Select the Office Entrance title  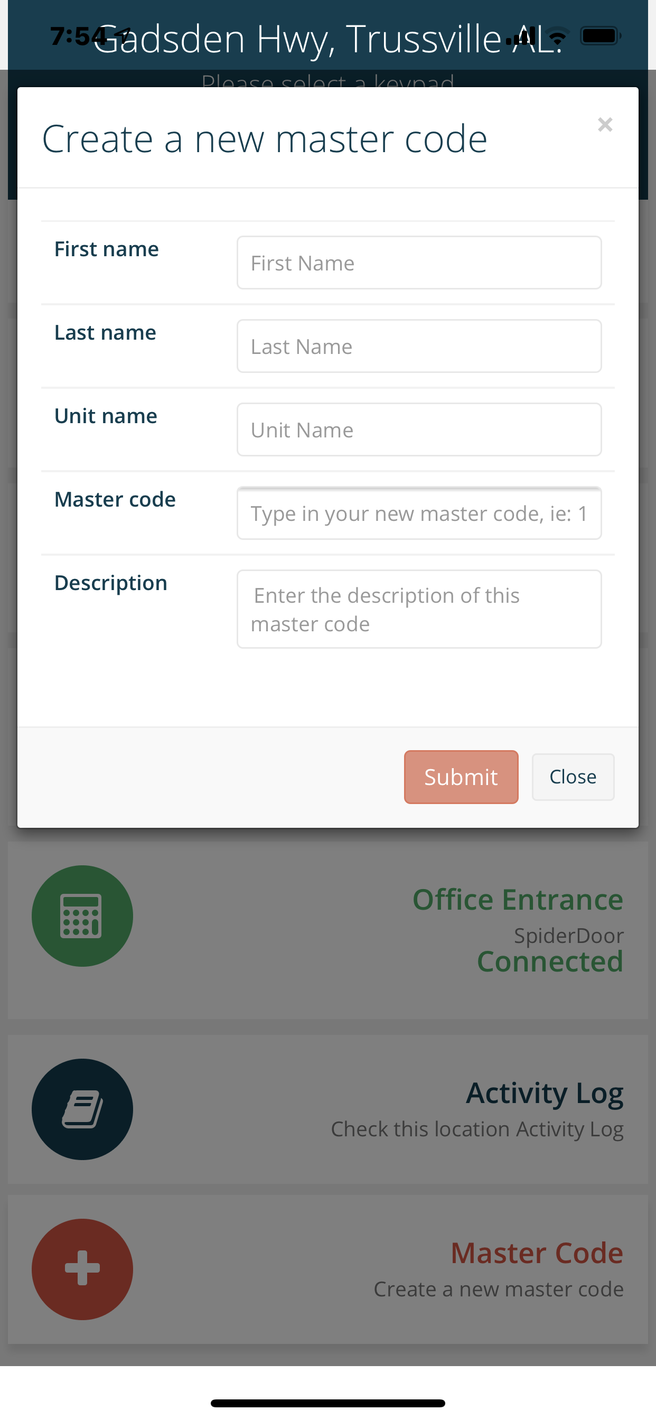(x=518, y=900)
